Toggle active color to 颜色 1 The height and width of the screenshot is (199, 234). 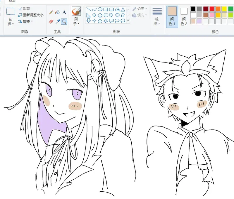(172, 17)
